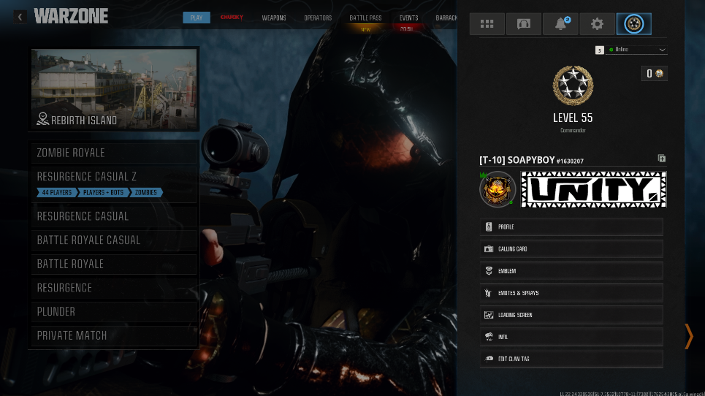This screenshot has width=705, height=396.
Task: Switch to the Events tab
Action: [408, 18]
